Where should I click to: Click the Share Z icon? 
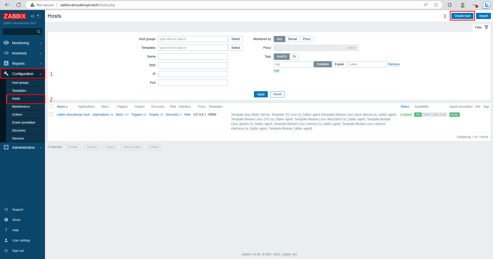pyautogui.click(x=6, y=220)
